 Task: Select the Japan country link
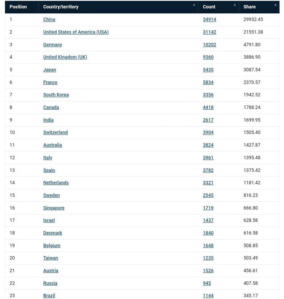click(x=50, y=70)
